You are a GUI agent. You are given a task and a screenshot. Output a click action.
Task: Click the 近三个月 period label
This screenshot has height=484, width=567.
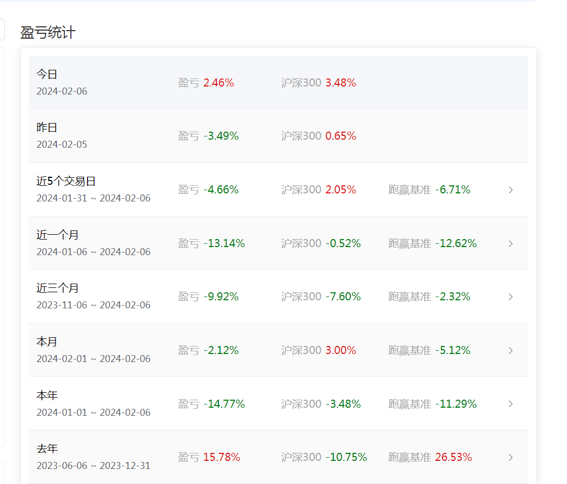[x=57, y=288]
